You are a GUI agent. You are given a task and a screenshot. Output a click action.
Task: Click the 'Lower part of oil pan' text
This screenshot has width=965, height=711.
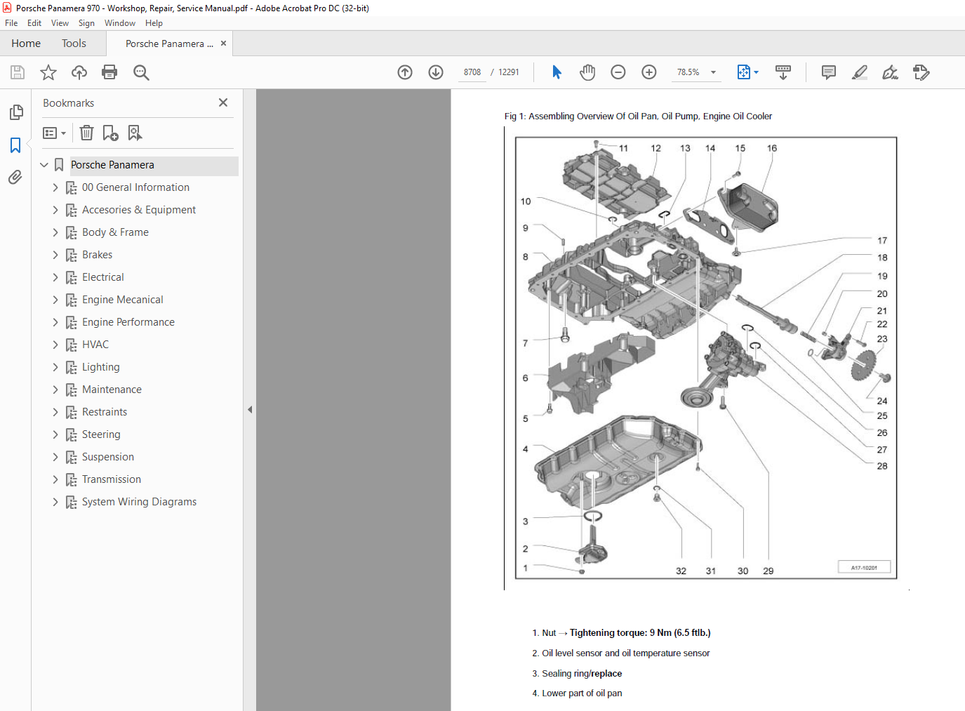coord(582,693)
